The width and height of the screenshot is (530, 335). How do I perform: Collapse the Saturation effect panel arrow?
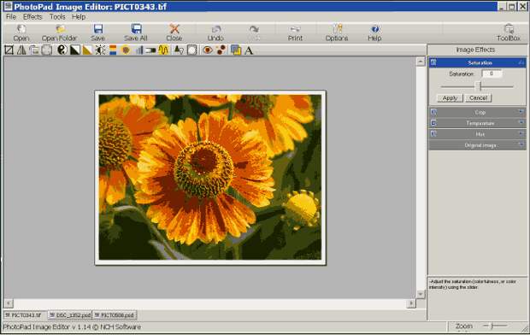coord(521,62)
